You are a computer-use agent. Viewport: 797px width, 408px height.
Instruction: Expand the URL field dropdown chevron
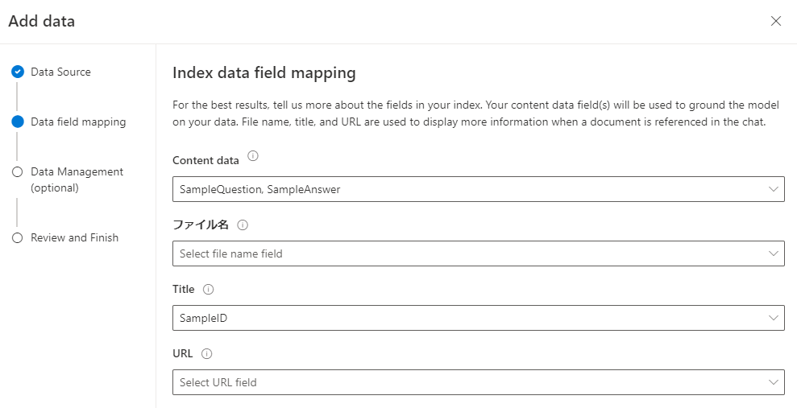tap(774, 382)
